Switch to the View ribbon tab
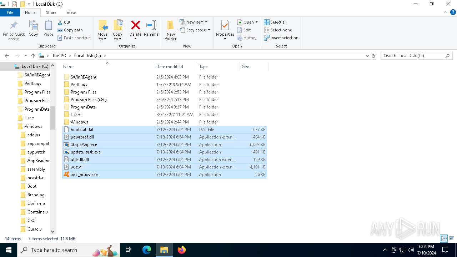This screenshot has width=457, height=257. tap(71, 12)
